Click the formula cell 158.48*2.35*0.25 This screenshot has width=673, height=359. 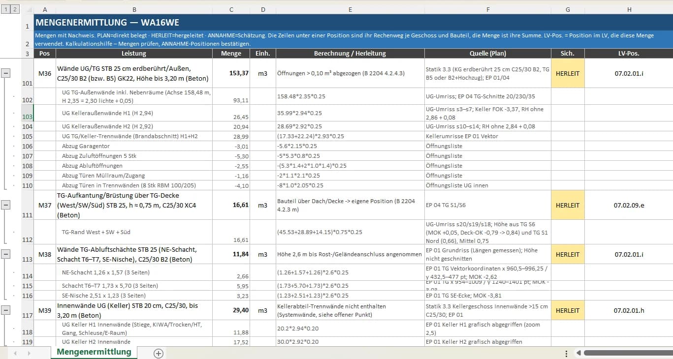click(350, 96)
